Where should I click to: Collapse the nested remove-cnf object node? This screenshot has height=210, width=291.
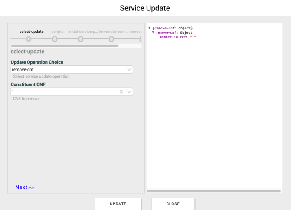click(x=153, y=32)
